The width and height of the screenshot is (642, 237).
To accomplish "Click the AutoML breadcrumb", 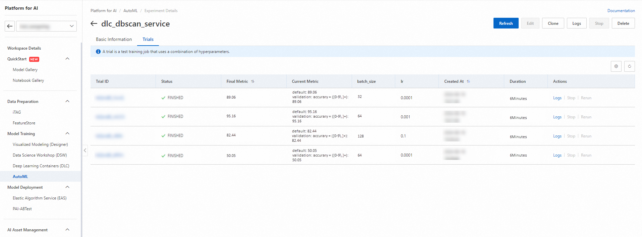I will (130, 11).
